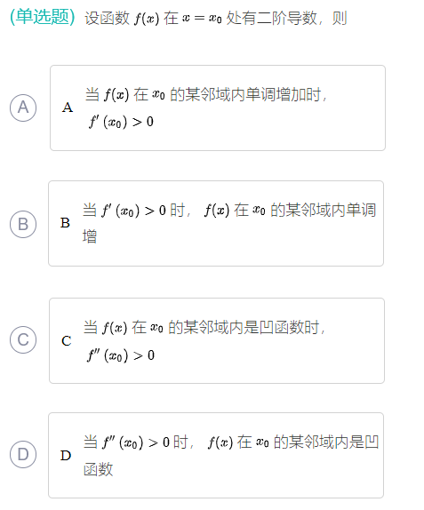This screenshot has width=424, height=510.
Task: Choose the circular radio button C
Action: 23,340
